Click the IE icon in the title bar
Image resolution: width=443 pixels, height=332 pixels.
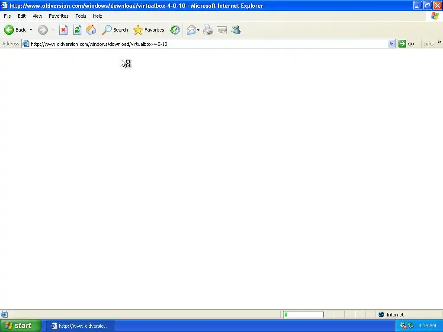4,5
